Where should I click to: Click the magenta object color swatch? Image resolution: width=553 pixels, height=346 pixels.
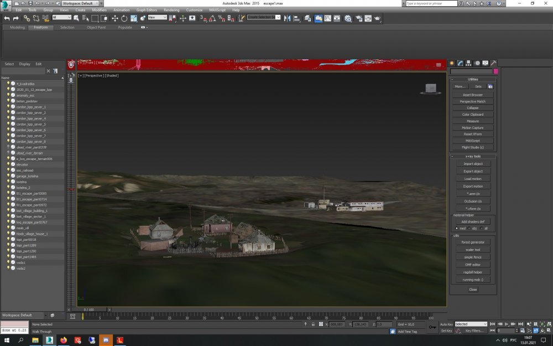point(495,71)
